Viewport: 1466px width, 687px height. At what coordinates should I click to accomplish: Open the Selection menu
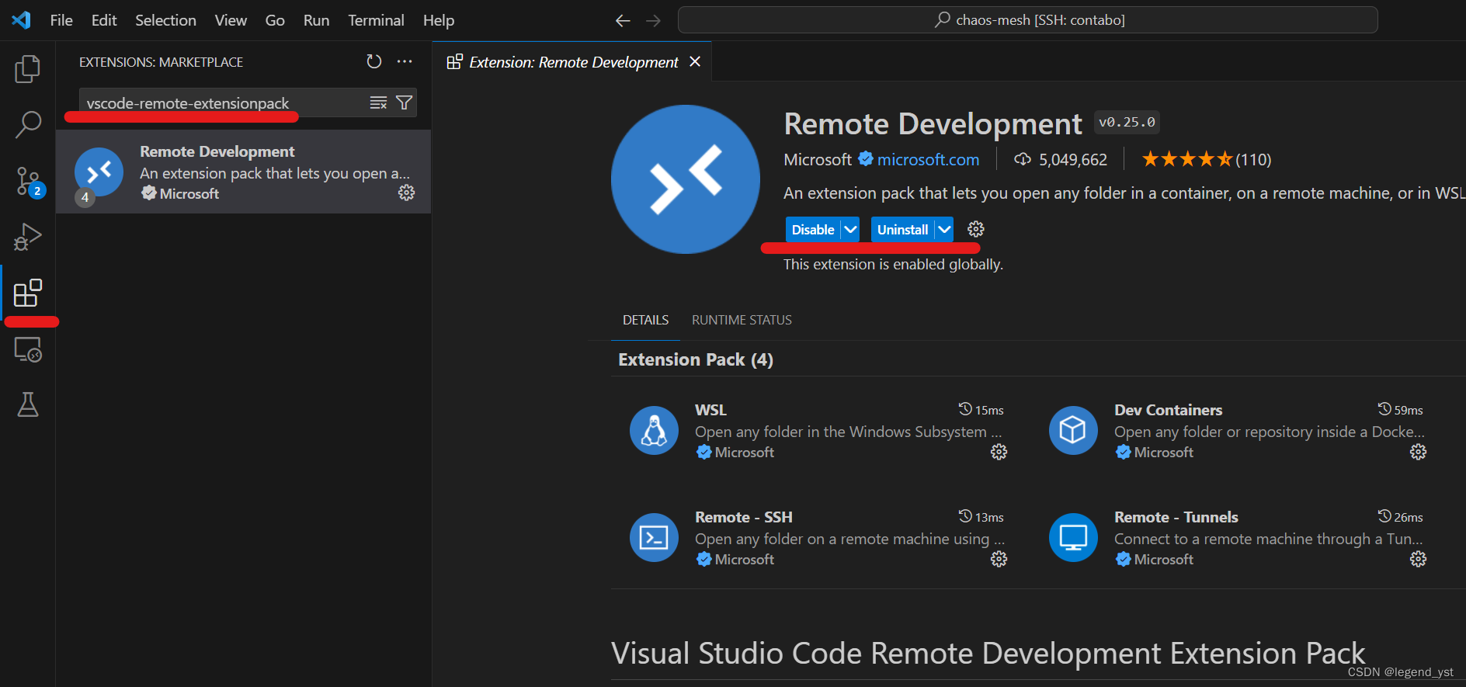point(165,20)
